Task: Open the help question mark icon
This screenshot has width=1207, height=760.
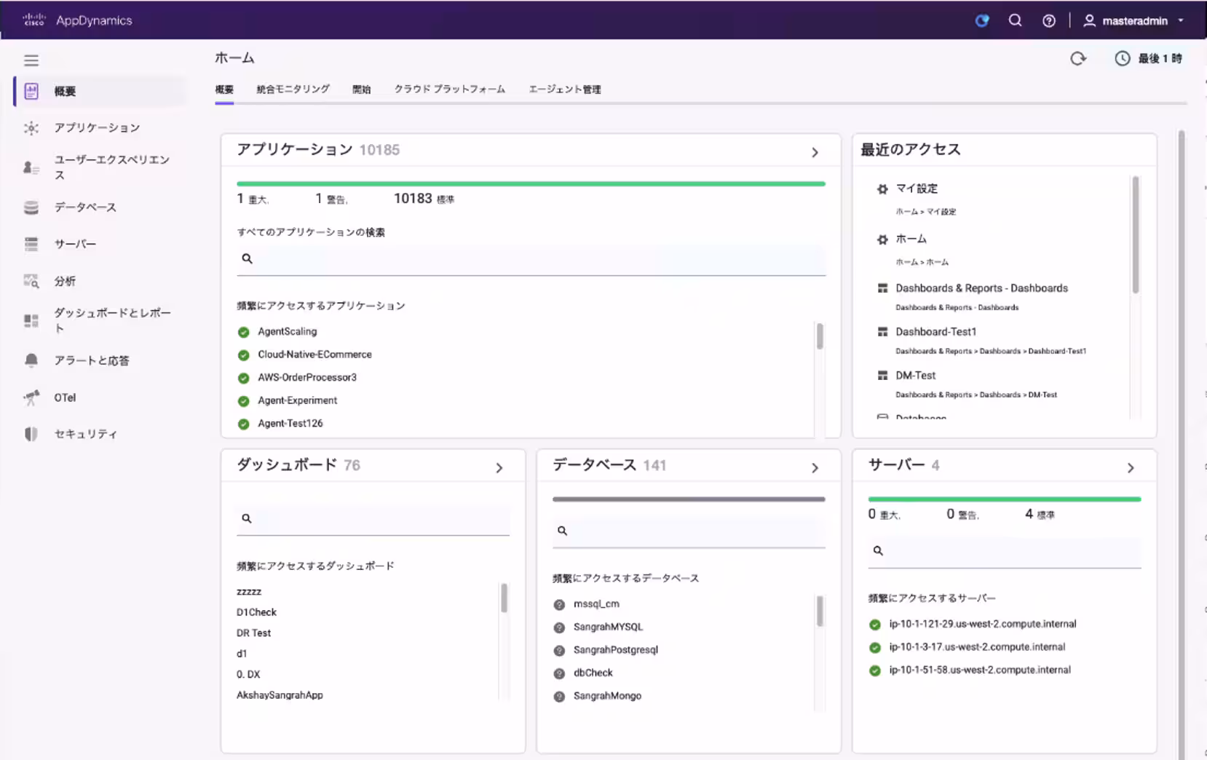Action: pos(1048,20)
